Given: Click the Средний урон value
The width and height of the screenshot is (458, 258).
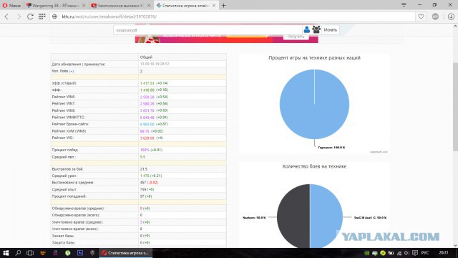Looking at the screenshot, I should coord(145,176).
